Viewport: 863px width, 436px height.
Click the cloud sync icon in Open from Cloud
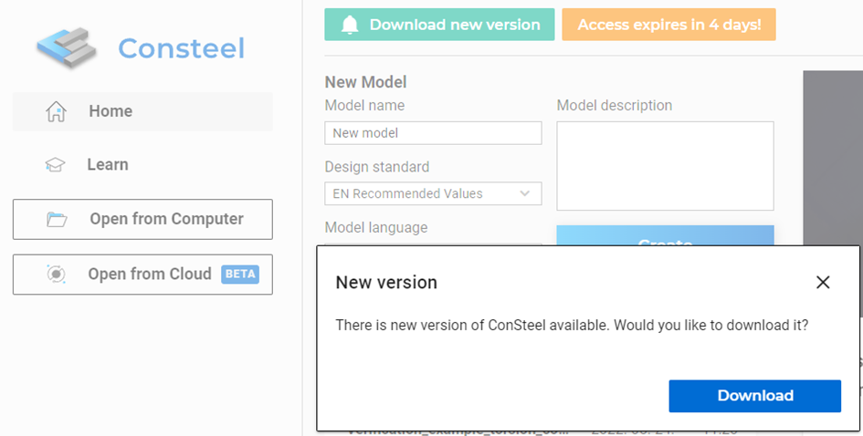tap(56, 274)
